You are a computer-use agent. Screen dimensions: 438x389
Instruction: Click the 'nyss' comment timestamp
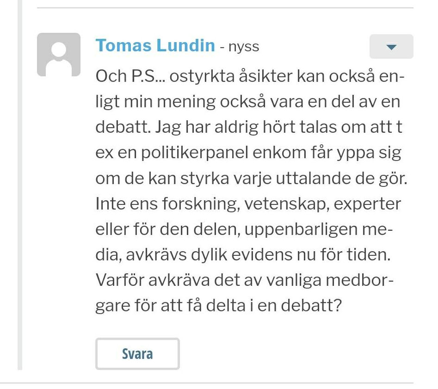[x=244, y=47]
